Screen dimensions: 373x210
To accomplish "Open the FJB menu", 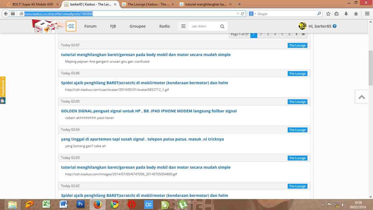I will pyautogui.click(x=113, y=26).
